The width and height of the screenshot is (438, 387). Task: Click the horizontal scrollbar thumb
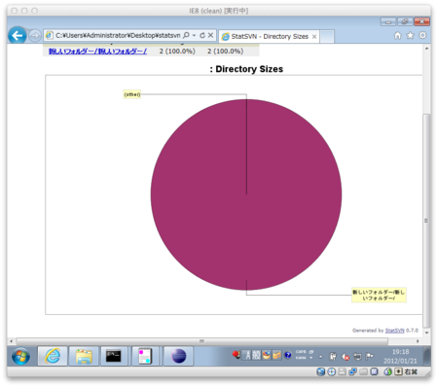201,341
